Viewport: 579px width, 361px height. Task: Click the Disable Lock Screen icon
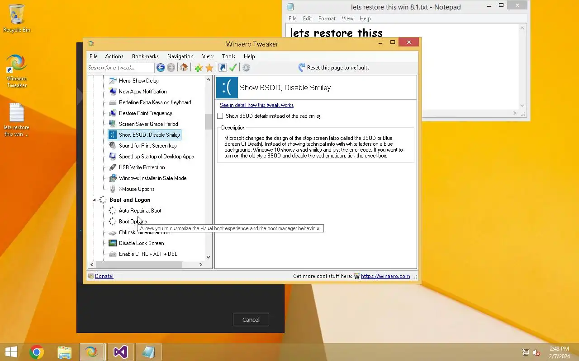113,243
